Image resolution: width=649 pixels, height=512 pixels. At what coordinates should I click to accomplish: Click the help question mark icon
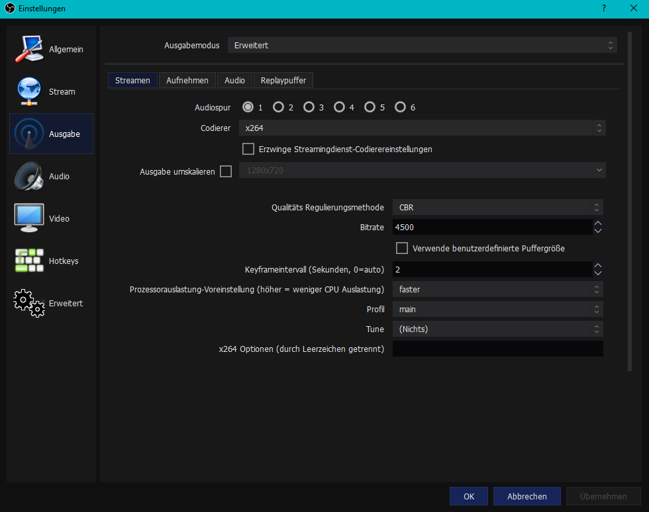[x=604, y=9]
